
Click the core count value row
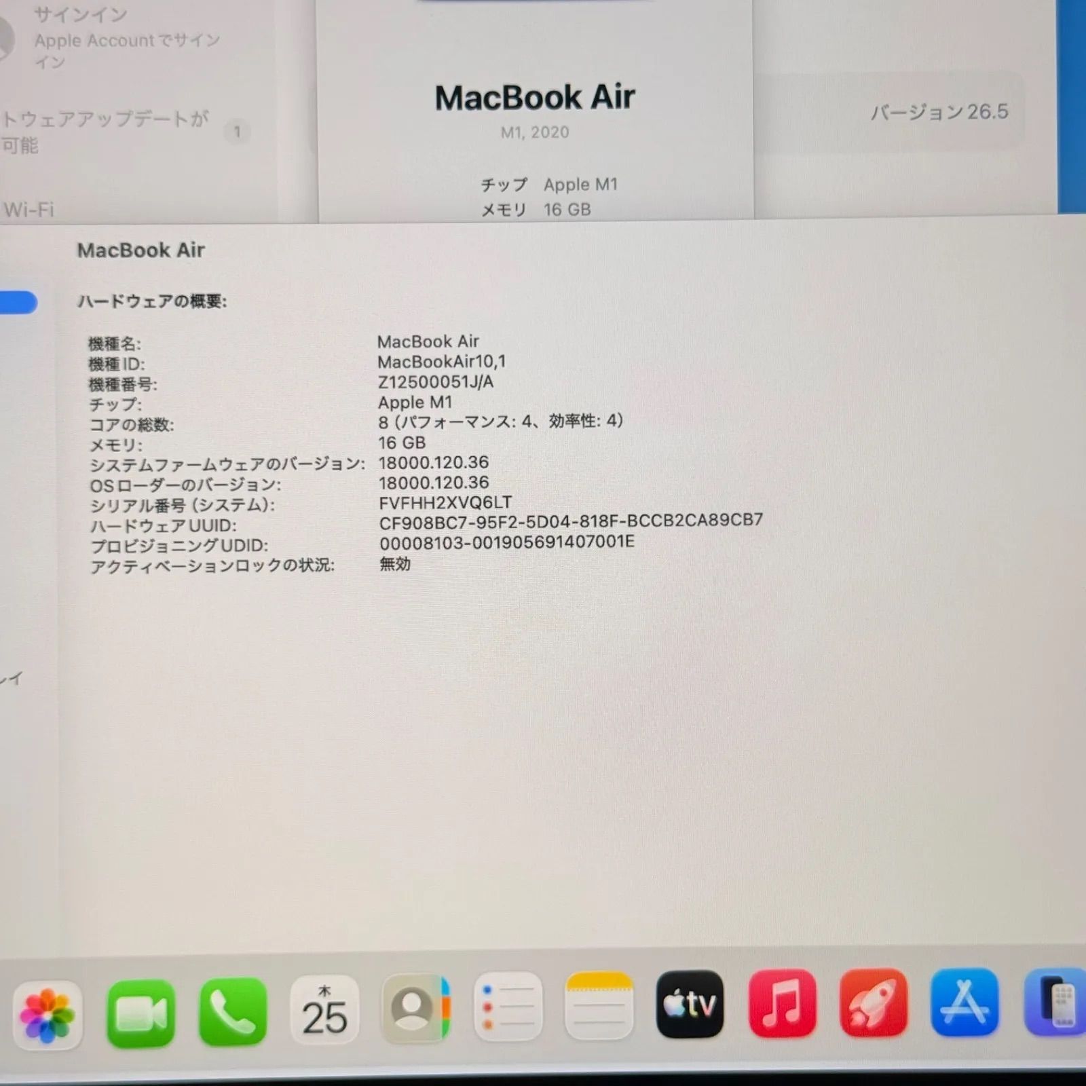(x=500, y=422)
